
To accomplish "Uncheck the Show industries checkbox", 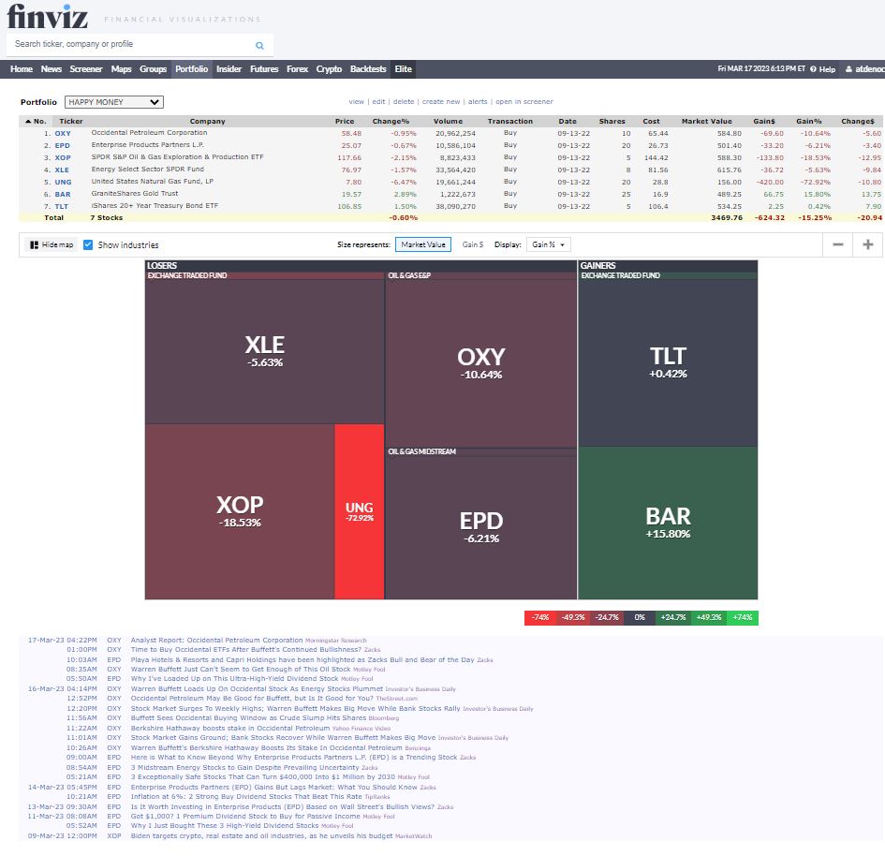I will (x=88, y=246).
